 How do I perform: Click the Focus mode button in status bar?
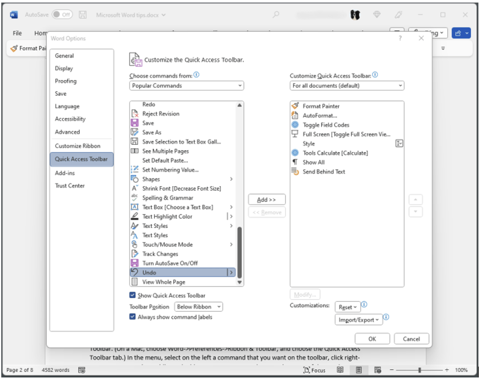[x=314, y=370]
